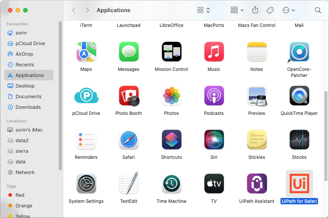This screenshot has height=218, width=329.
Task: Click the OpenCore-Patcher app icon
Action: (299, 52)
